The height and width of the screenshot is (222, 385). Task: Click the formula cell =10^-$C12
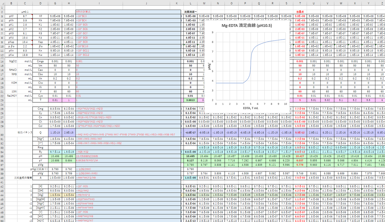pos(99,55)
